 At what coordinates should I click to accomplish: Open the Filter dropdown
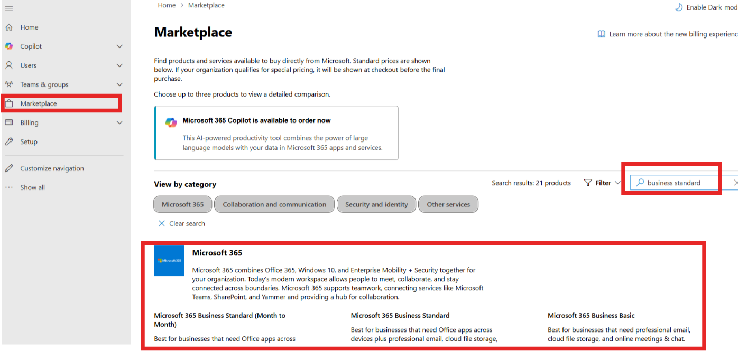(602, 183)
